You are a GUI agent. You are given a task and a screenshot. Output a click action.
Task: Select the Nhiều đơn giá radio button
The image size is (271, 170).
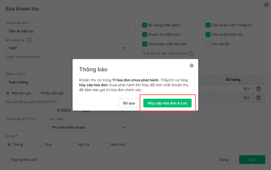click(37, 93)
